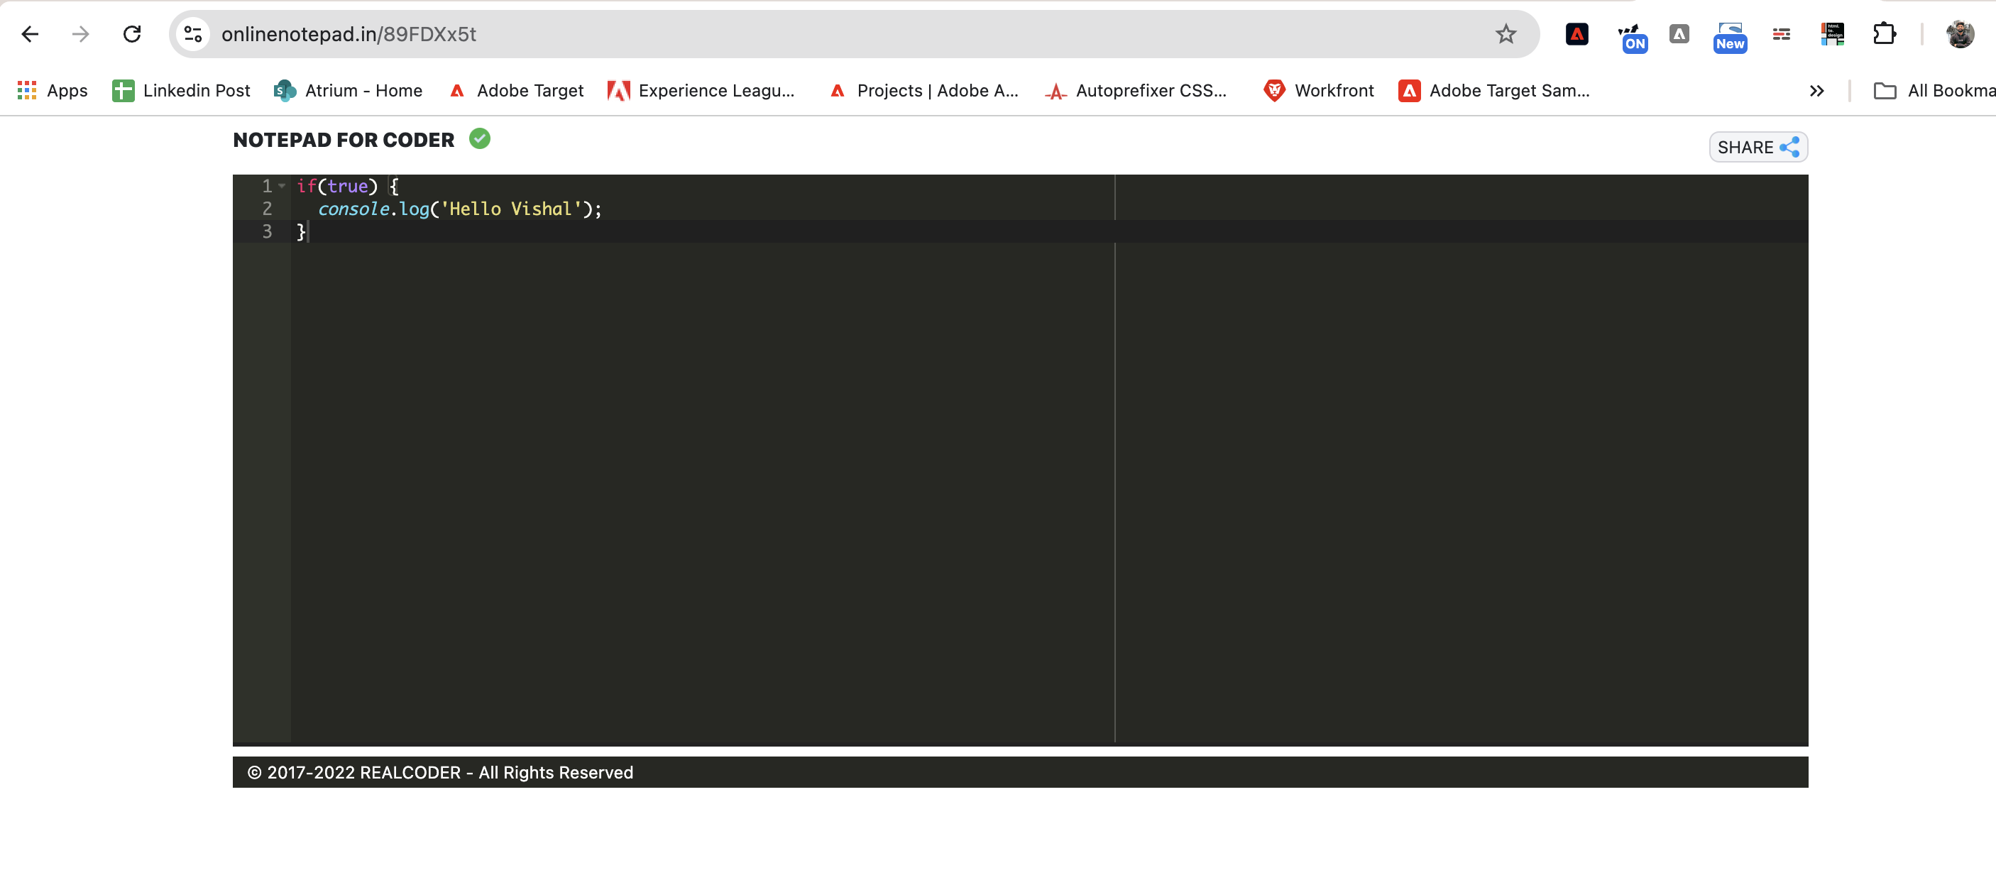The height and width of the screenshot is (880, 1996).
Task: Click the 'Hello Vishal' string in code
Action: click(510, 209)
